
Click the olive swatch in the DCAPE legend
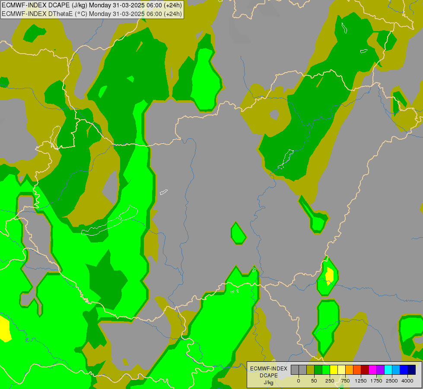[311, 370]
